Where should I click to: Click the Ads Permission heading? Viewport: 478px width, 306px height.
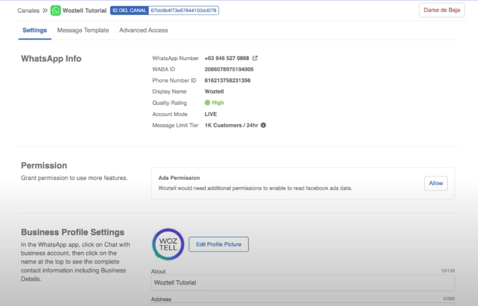coord(179,178)
